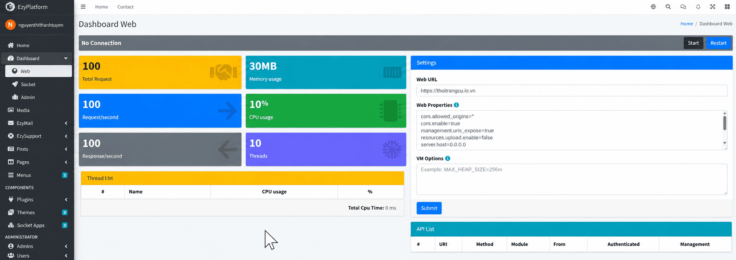This screenshot has height=260, width=736.
Task: Expand the EzySupport sidebar section
Action: click(37, 136)
